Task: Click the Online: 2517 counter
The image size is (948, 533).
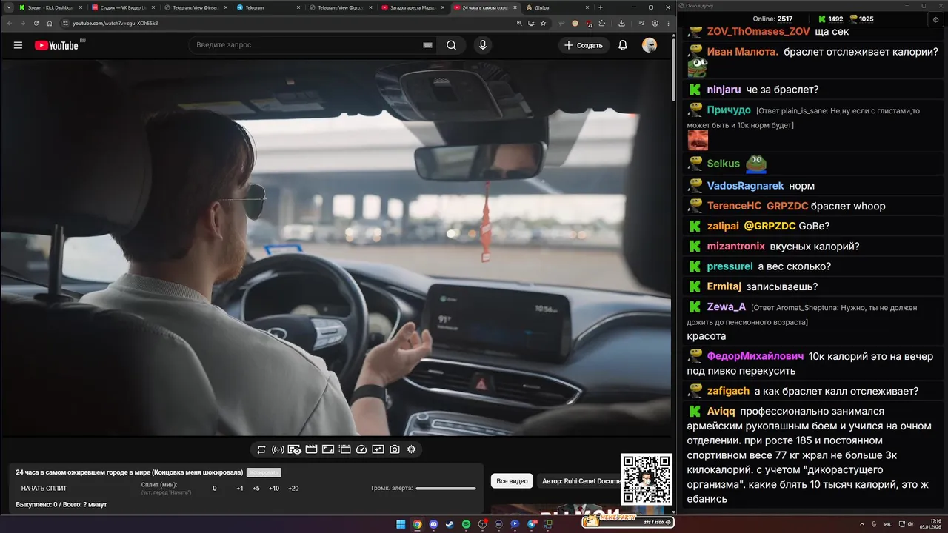Action: pyautogui.click(x=772, y=19)
